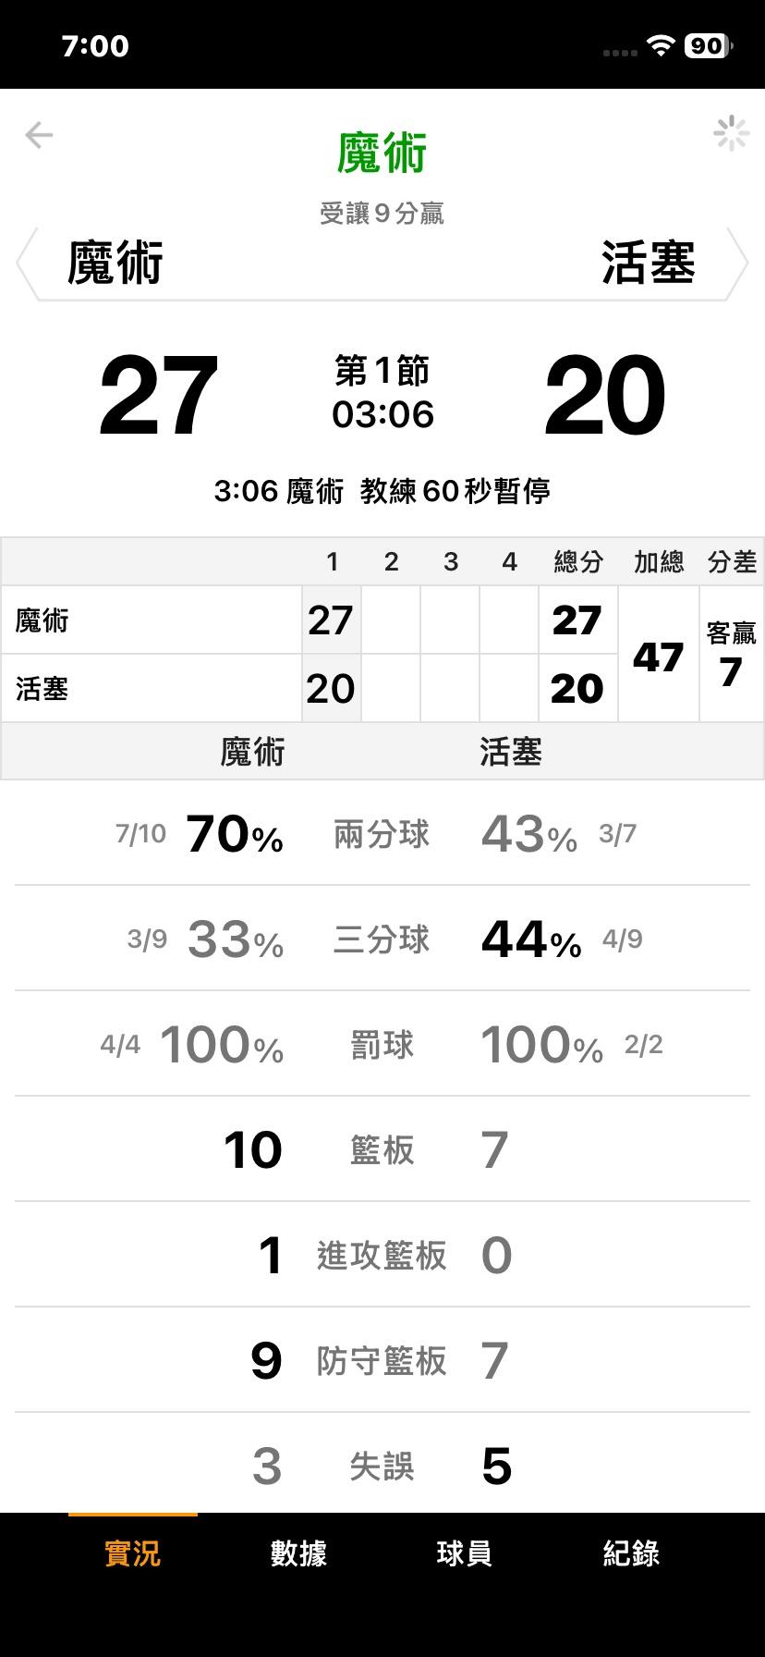Open the 球員 players tab
The width and height of the screenshot is (765, 1657).
[x=464, y=1553]
